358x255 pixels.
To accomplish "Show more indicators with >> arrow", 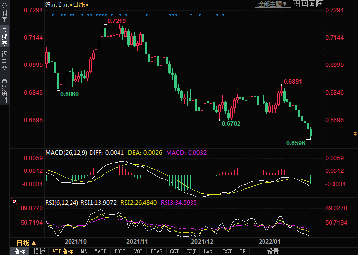I will pos(256,251).
